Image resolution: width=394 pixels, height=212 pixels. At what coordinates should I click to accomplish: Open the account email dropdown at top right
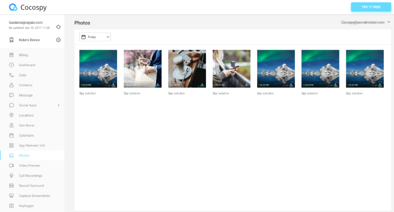click(x=388, y=22)
